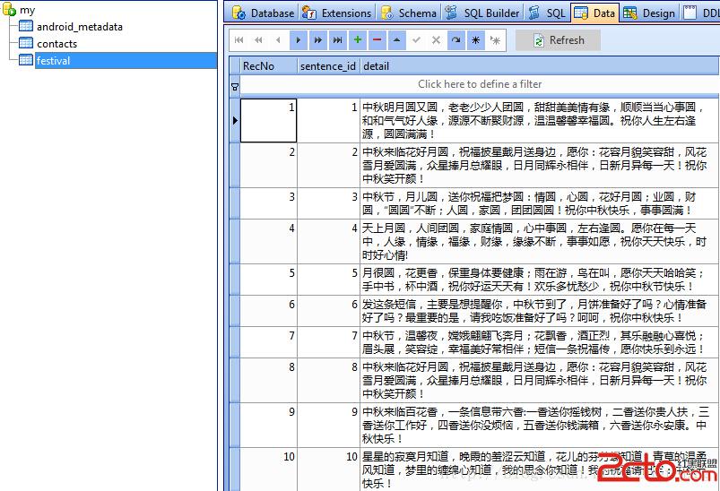Select detail cell beginning 星星的寂寞月知道

pos(540,469)
